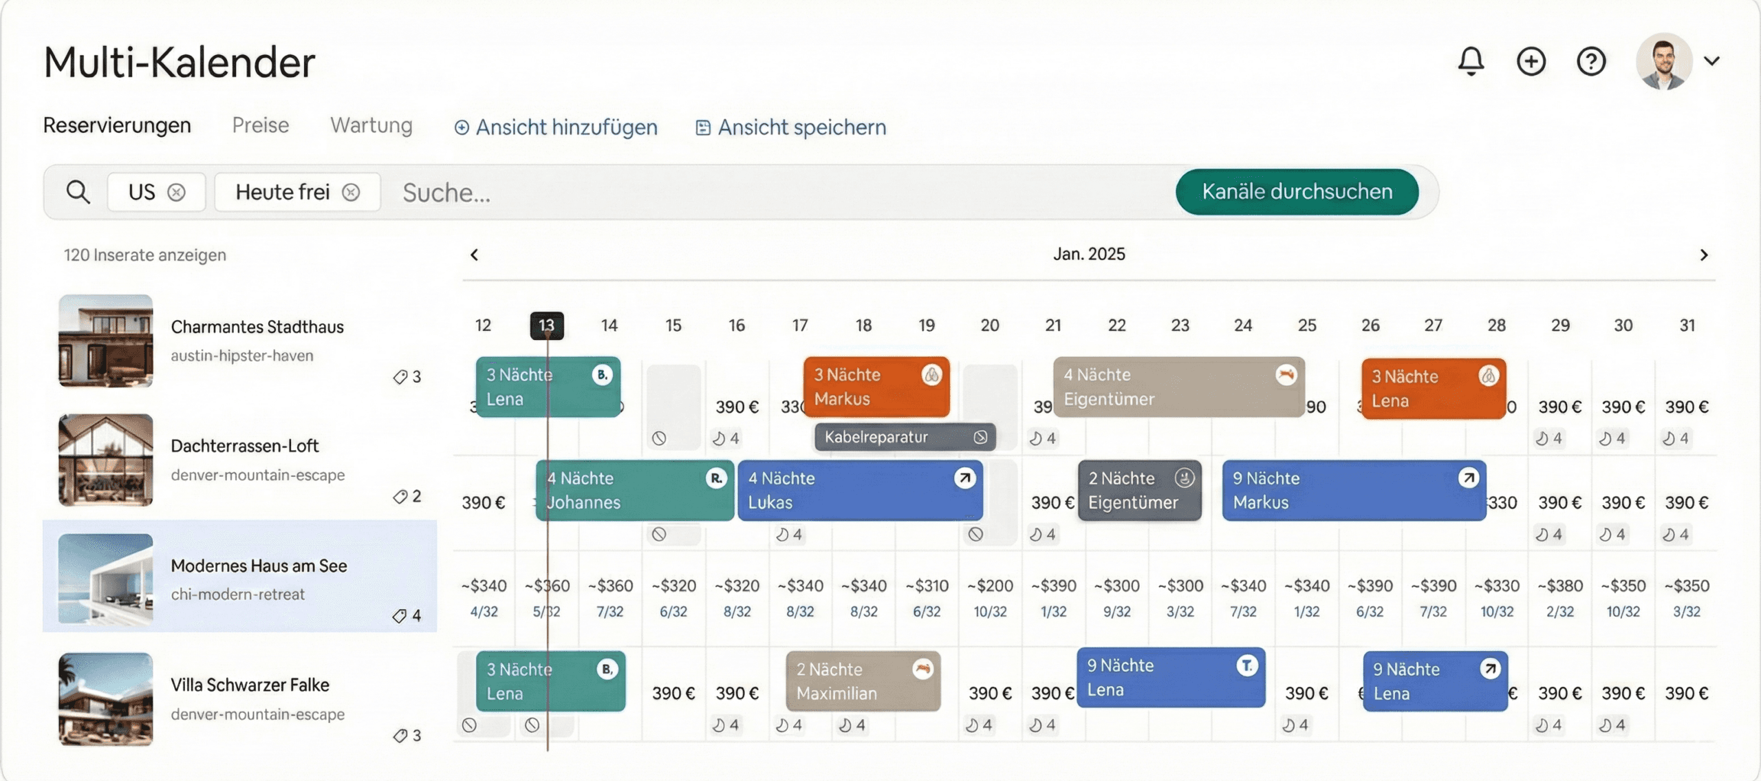The height and width of the screenshot is (781, 1761).
Task: Click the plus circle add icon
Action: [1531, 61]
